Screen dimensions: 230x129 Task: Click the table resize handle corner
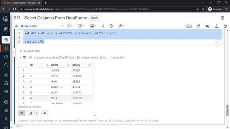[x=94, y=115]
